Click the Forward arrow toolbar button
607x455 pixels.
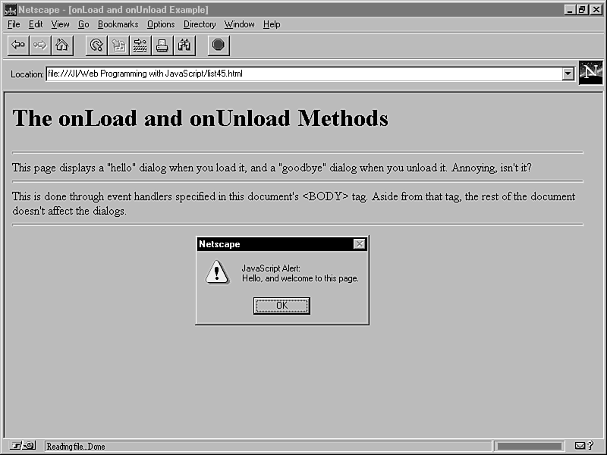[x=40, y=45]
